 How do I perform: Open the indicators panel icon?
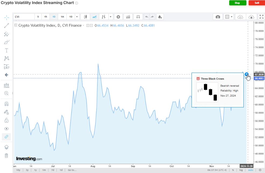tap(128, 17)
